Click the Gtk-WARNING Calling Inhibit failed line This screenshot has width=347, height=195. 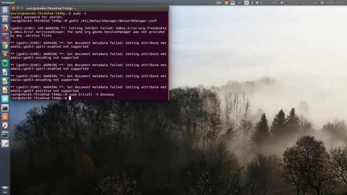(88, 28)
